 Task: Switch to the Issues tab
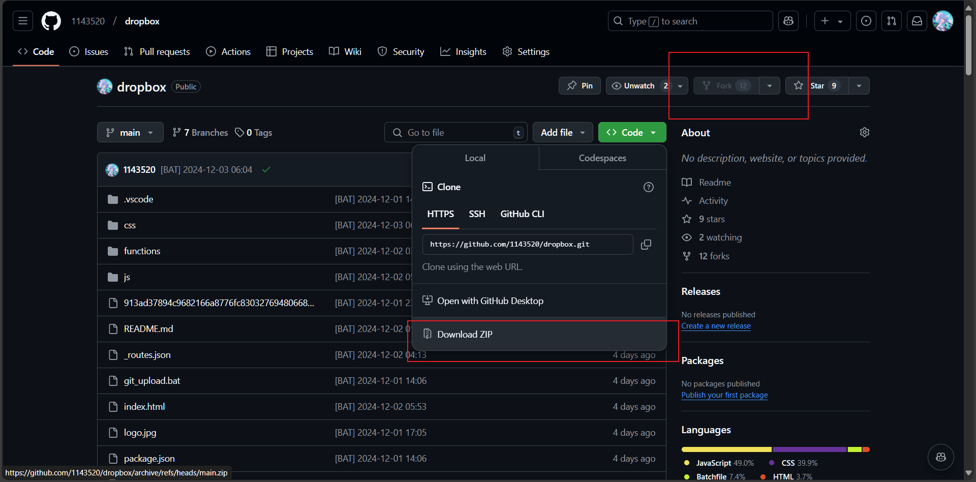[x=89, y=52]
